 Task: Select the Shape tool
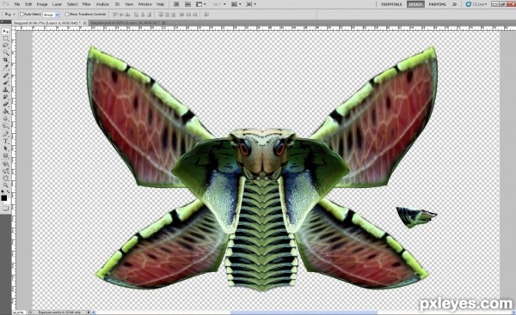(x=6, y=155)
